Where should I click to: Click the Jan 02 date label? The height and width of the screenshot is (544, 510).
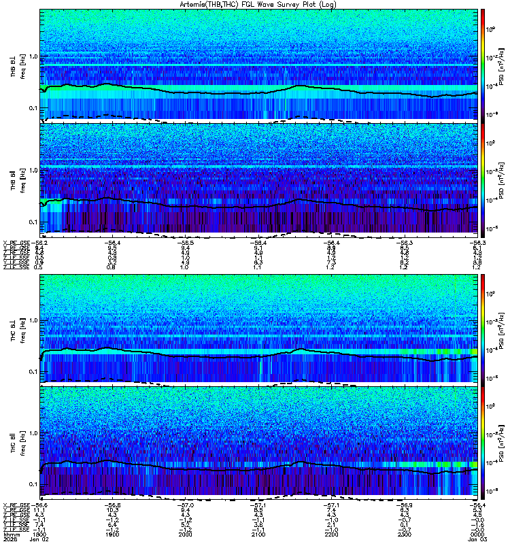pos(39,539)
